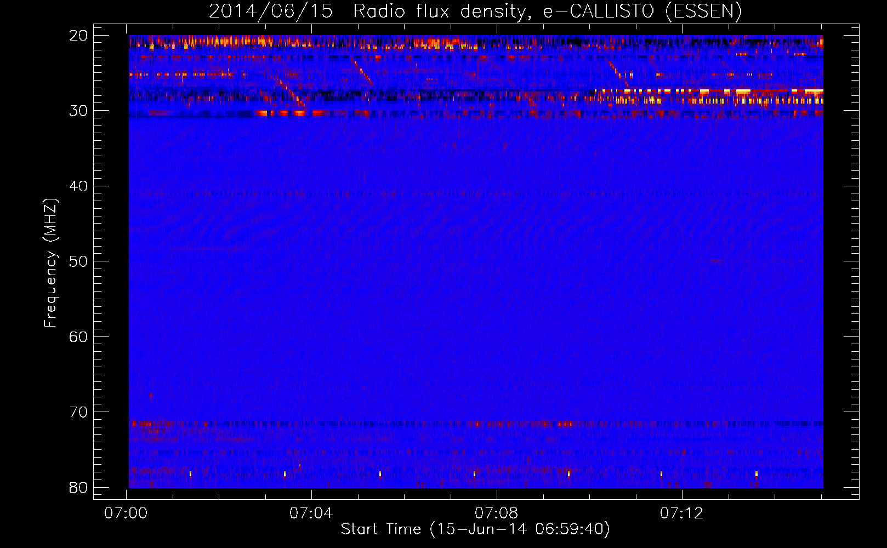The image size is (887, 548).
Task: Click the 40 frequency tick label
Action: click(x=79, y=186)
